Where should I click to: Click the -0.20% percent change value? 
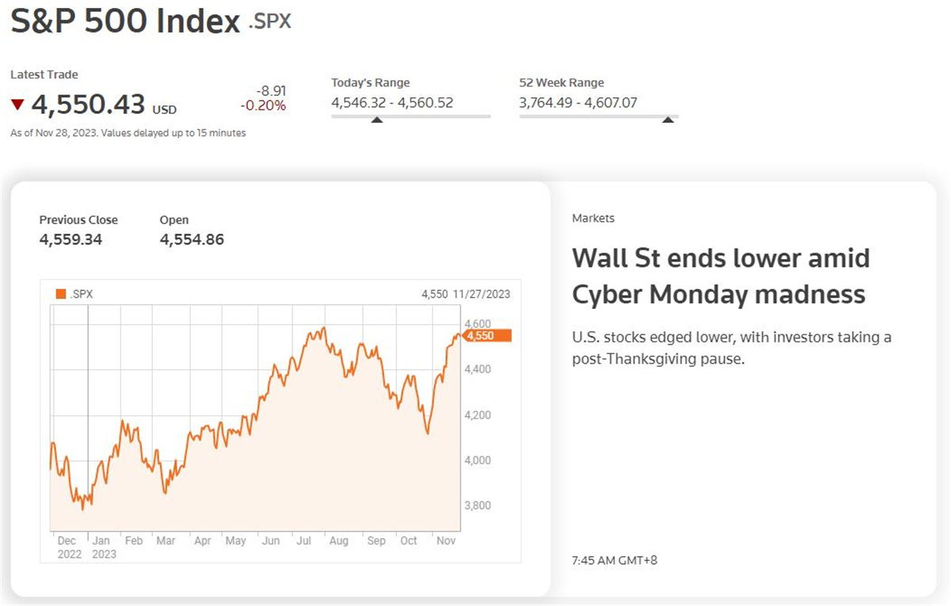pos(263,105)
